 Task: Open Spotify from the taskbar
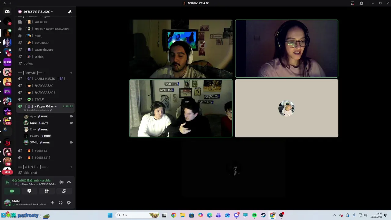tap(254, 215)
